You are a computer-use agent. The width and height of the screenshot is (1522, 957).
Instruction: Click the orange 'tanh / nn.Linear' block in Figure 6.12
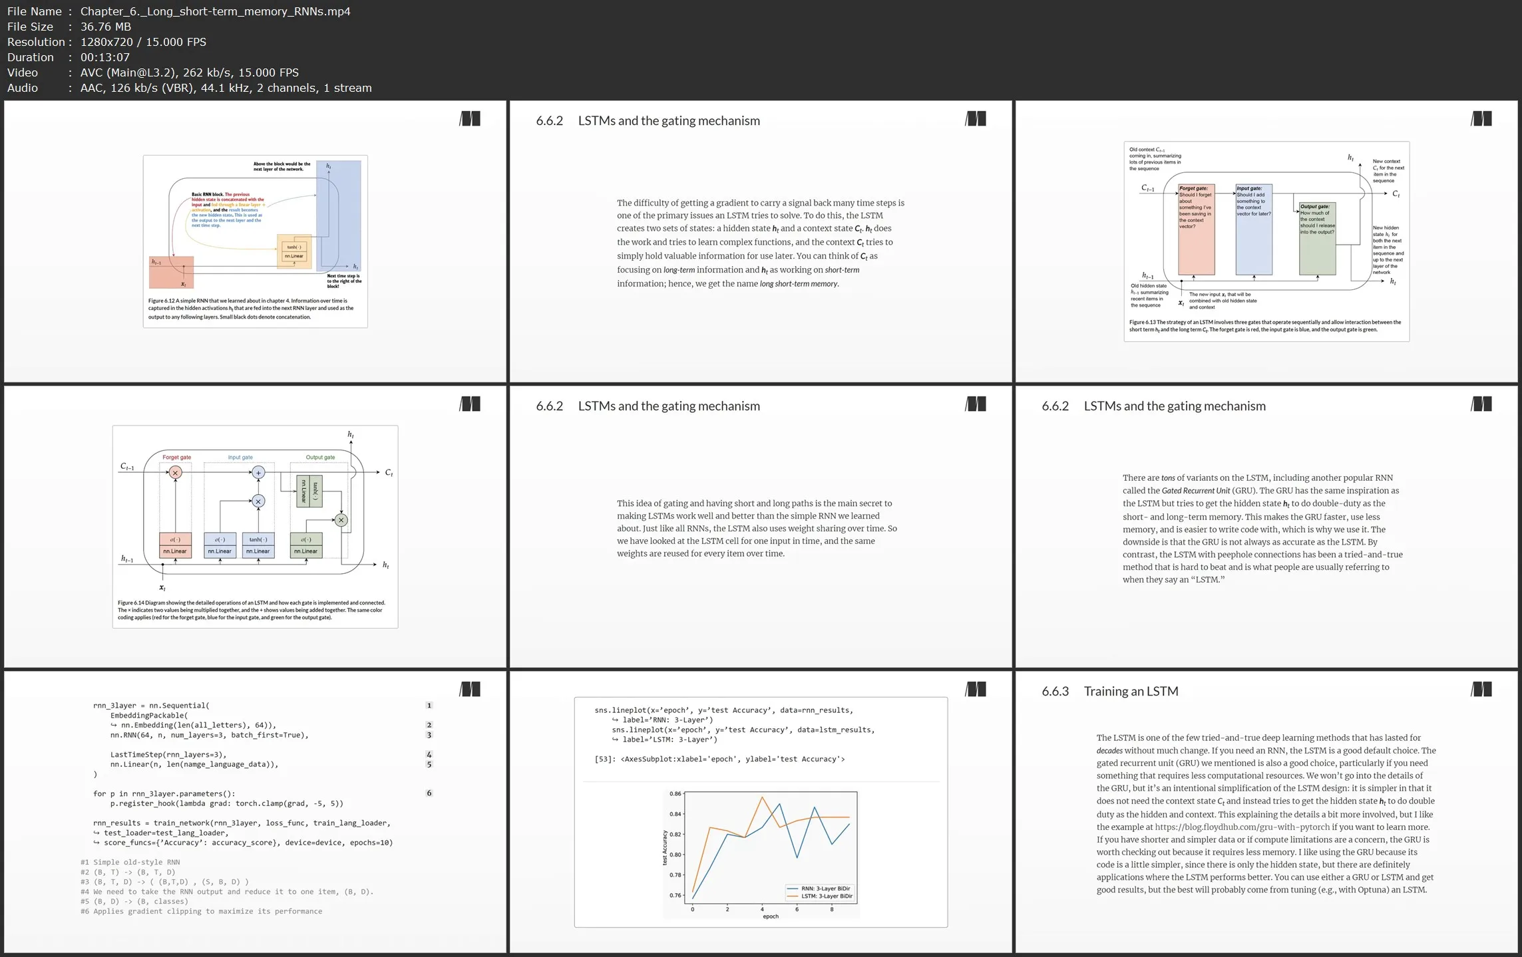pos(294,251)
